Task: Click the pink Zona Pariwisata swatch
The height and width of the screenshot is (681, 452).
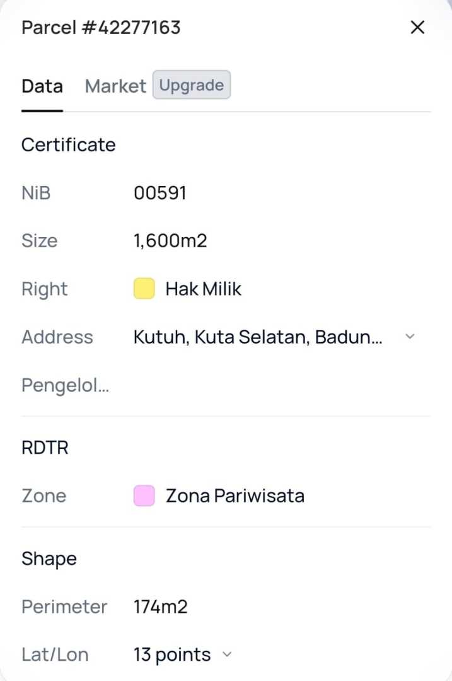Action: click(144, 496)
